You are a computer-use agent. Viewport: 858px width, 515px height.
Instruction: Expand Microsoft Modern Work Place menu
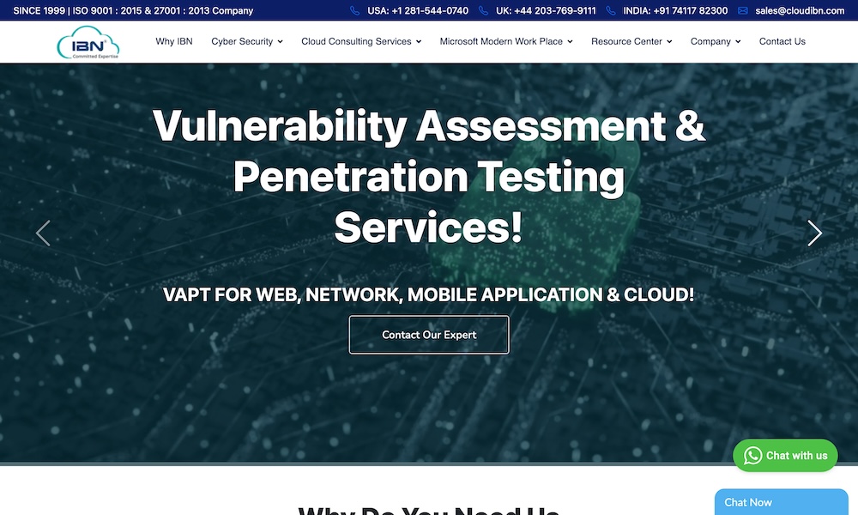point(505,41)
